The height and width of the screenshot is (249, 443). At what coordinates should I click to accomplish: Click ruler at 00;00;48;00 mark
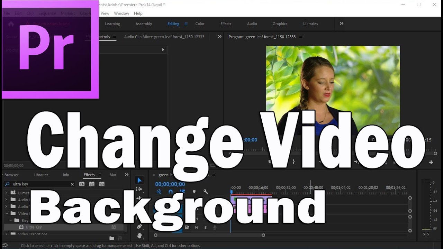click(x=313, y=188)
